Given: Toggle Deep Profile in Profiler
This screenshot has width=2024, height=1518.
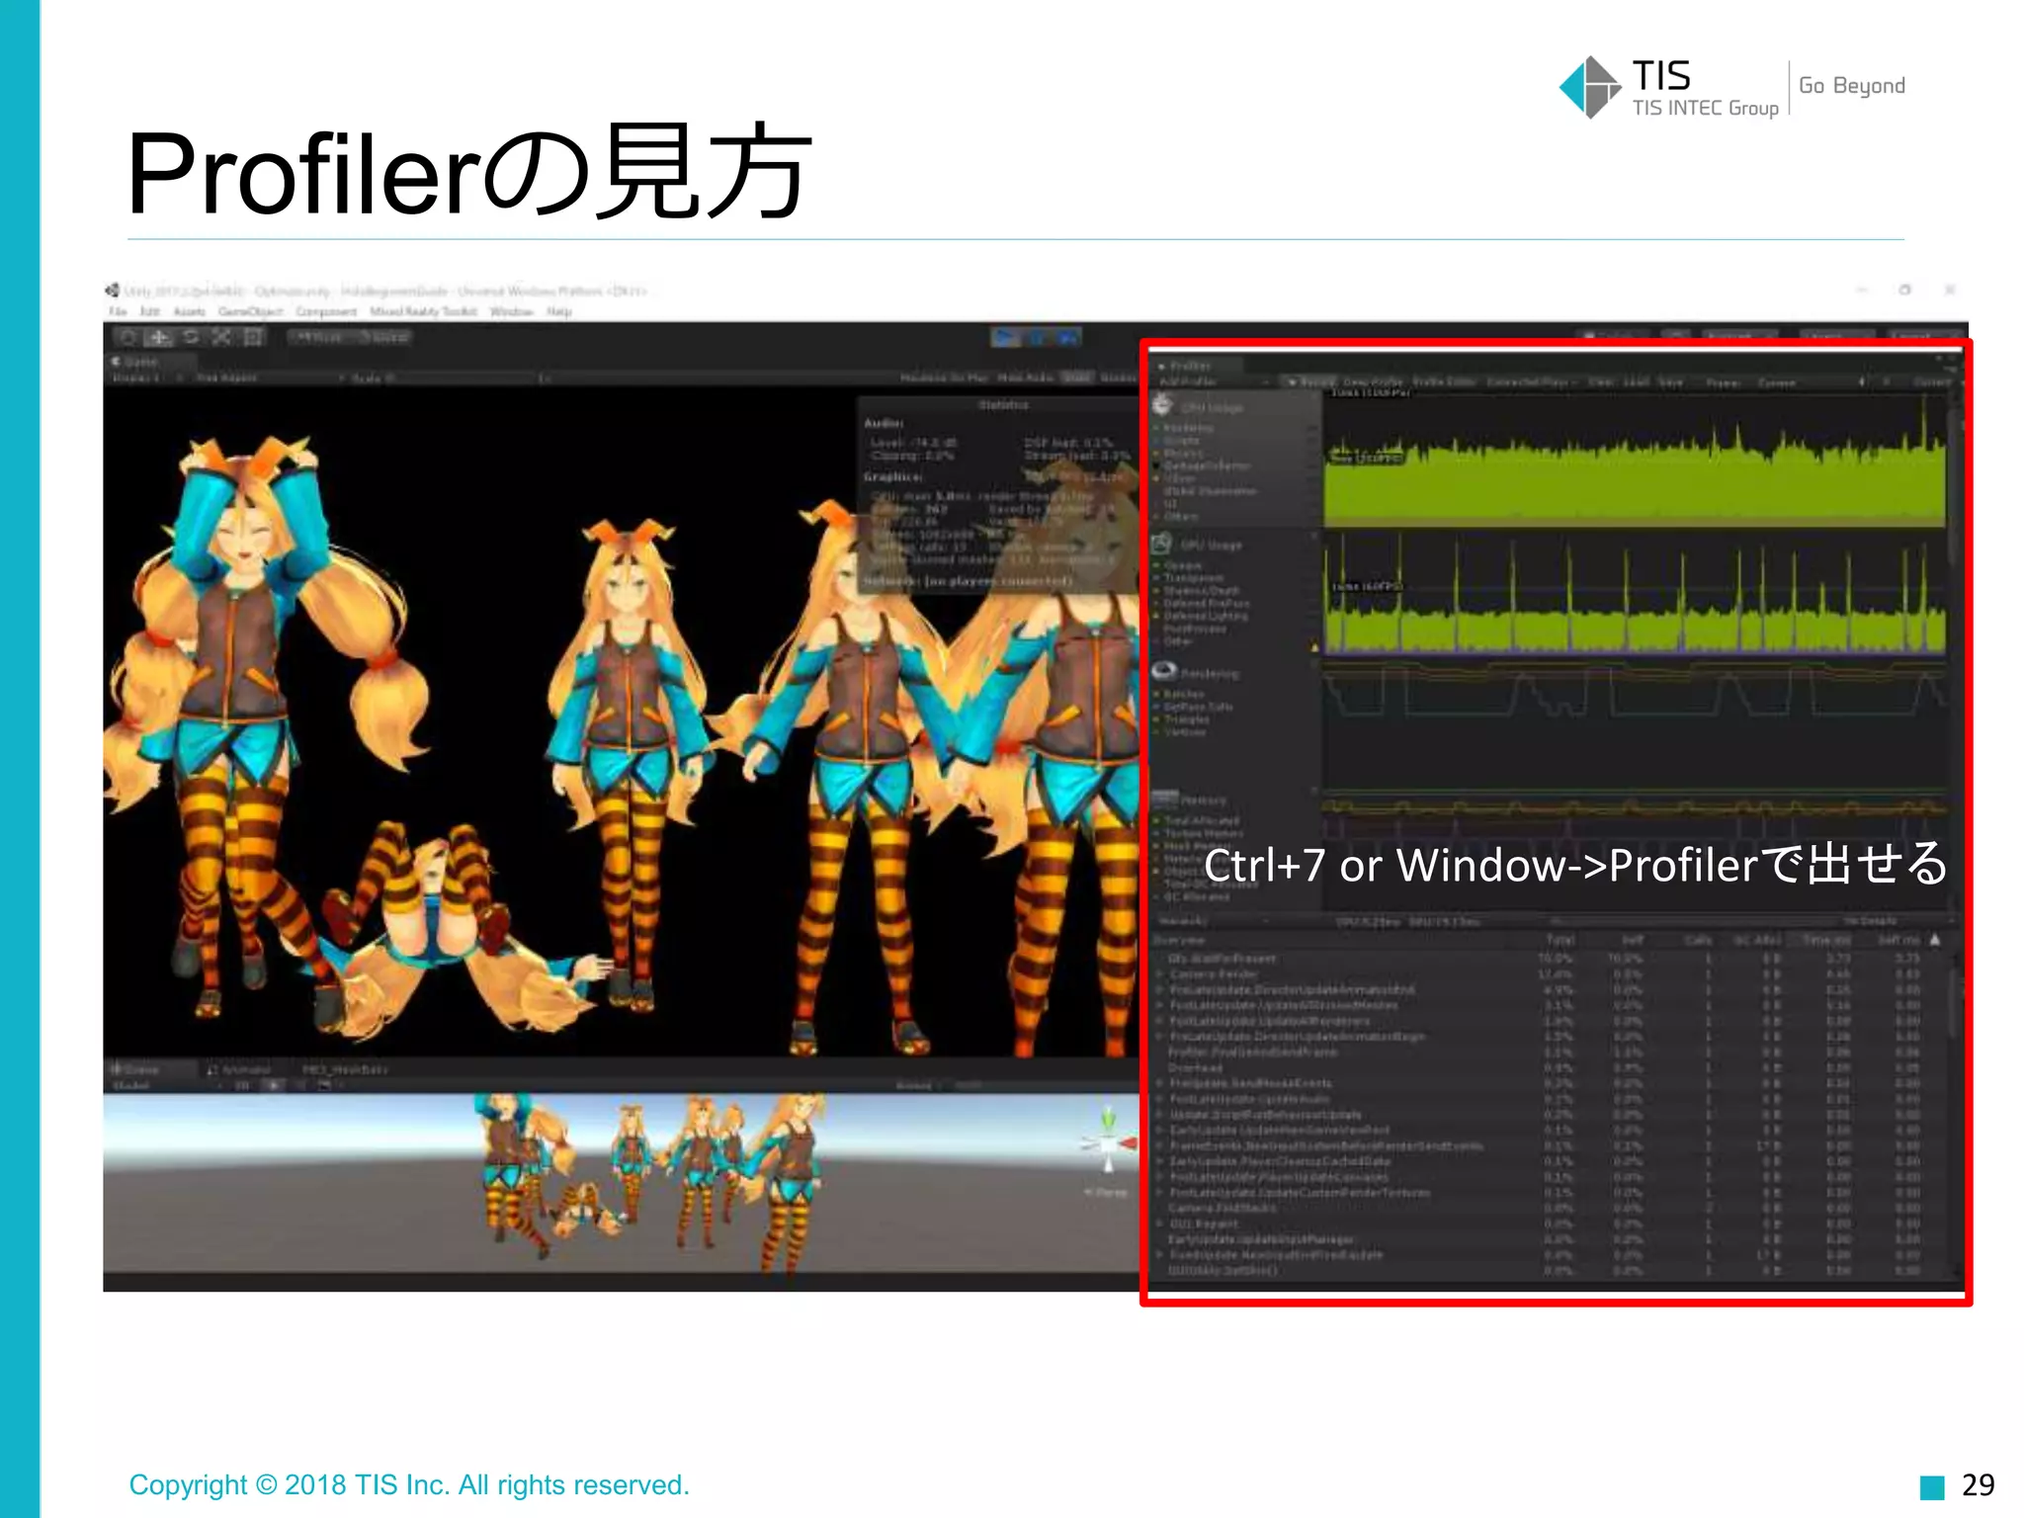Looking at the screenshot, I should (1373, 381).
